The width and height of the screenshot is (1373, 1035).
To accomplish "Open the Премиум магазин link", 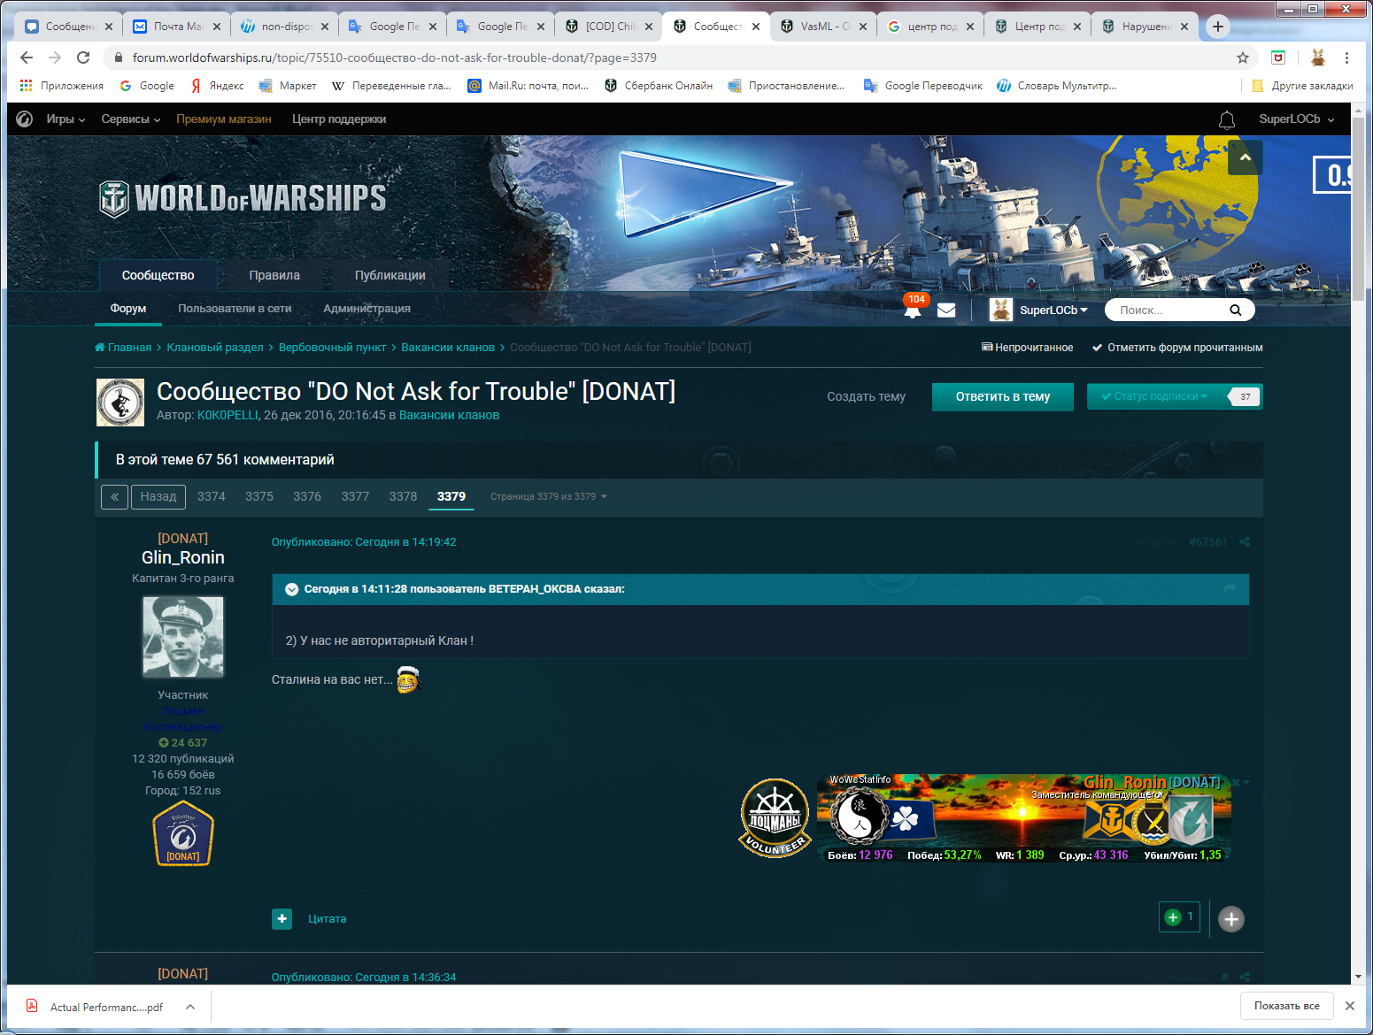I will [x=224, y=119].
